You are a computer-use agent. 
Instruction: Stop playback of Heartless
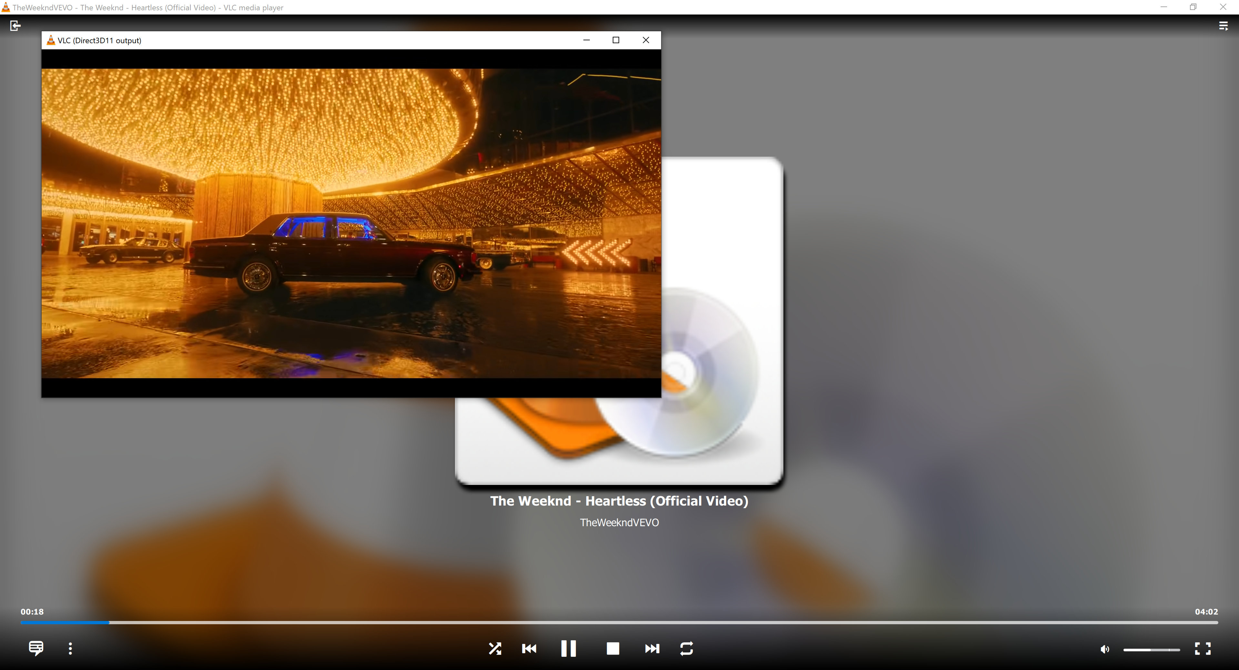point(612,648)
